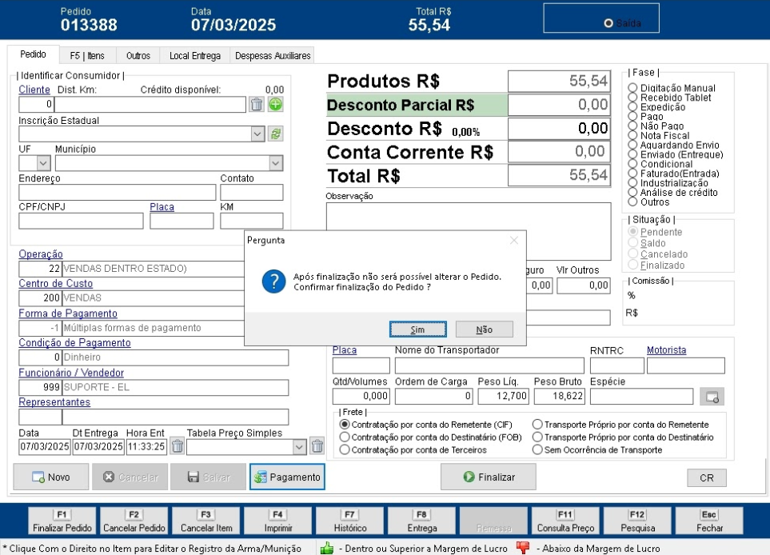This screenshot has width=770, height=555.
Task: Click the Dt Entrega date field
Action: [98, 446]
